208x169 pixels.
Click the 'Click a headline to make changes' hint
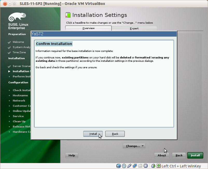pos(109,23)
